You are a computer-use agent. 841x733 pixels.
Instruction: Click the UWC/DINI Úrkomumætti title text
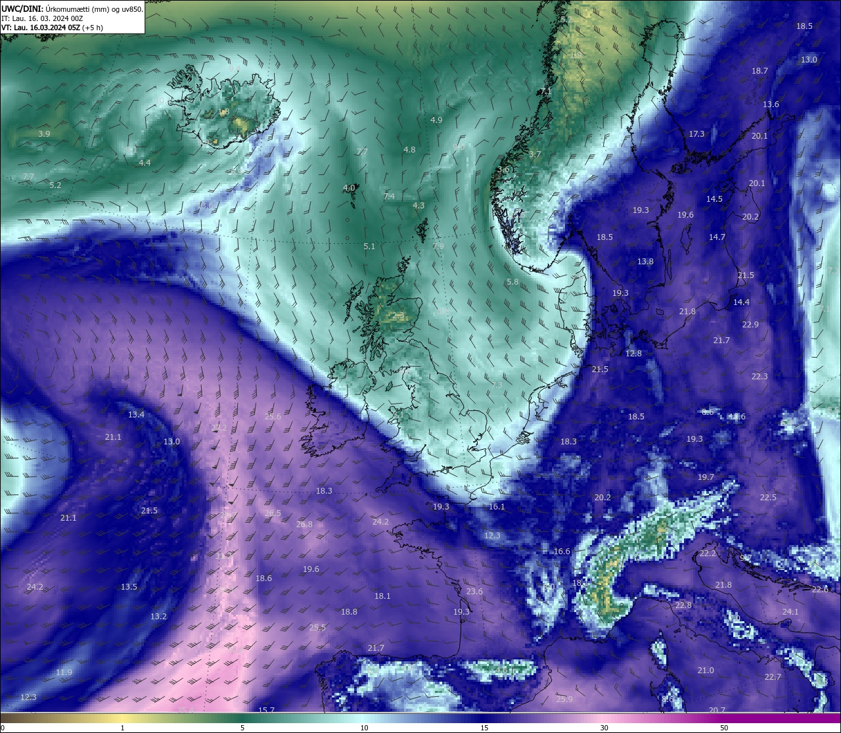(x=72, y=9)
